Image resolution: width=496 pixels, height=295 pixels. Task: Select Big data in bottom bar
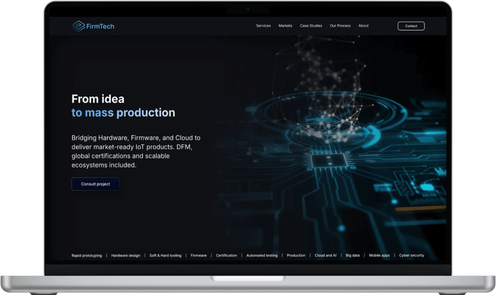[x=353, y=256]
